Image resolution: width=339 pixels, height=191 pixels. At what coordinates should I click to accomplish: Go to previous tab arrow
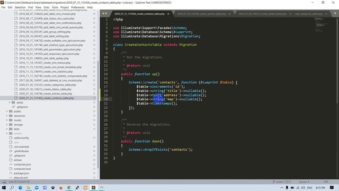click(103, 13)
